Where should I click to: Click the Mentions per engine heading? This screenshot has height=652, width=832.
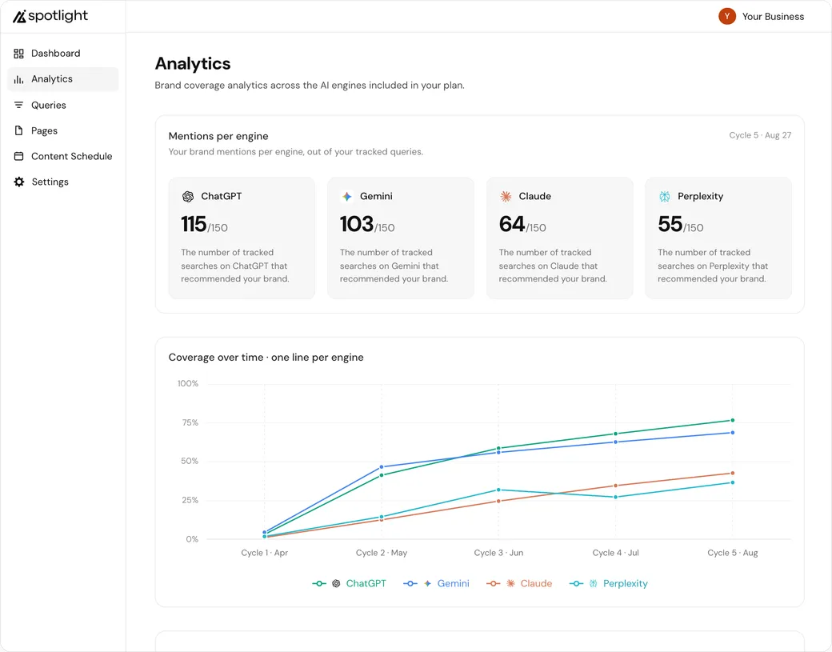[x=218, y=136]
